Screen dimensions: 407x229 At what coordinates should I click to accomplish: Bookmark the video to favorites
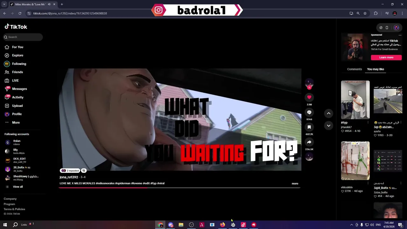309,127
